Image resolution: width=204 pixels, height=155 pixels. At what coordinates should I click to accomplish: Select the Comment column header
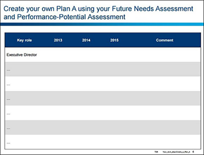(x=164, y=40)
